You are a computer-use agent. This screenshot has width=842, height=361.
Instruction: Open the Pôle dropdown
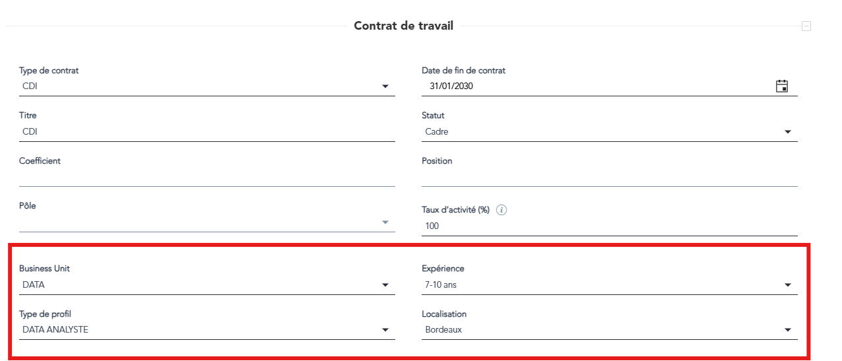(x=385, y=222)
